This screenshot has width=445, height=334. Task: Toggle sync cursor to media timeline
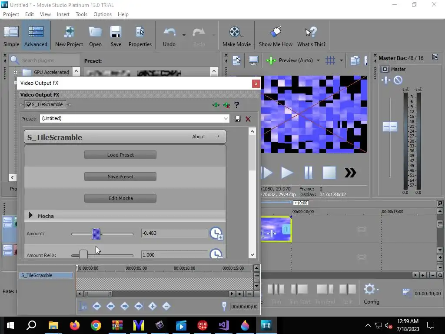click(x=224, y=306)
